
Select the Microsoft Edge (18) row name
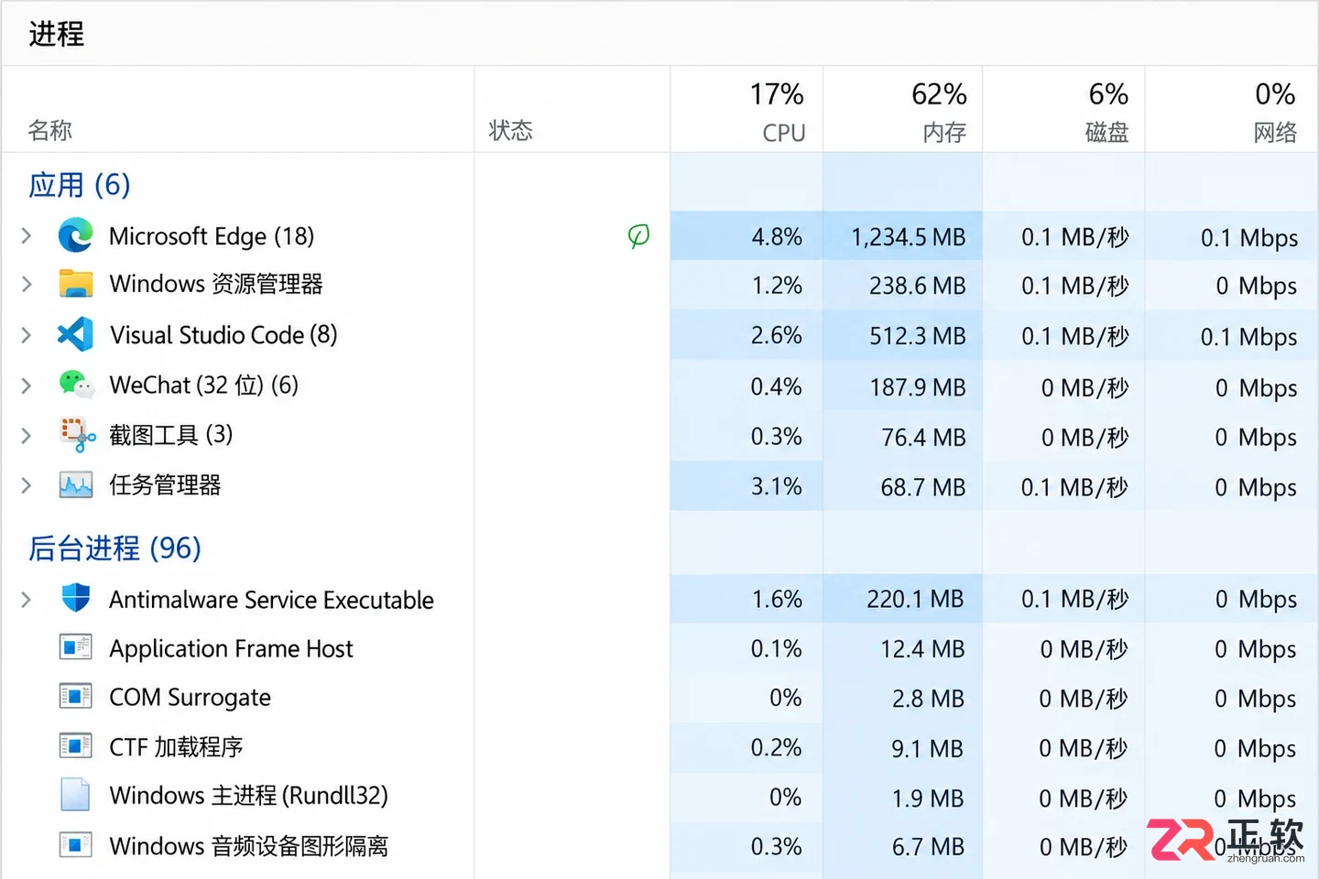click(212, 236)
